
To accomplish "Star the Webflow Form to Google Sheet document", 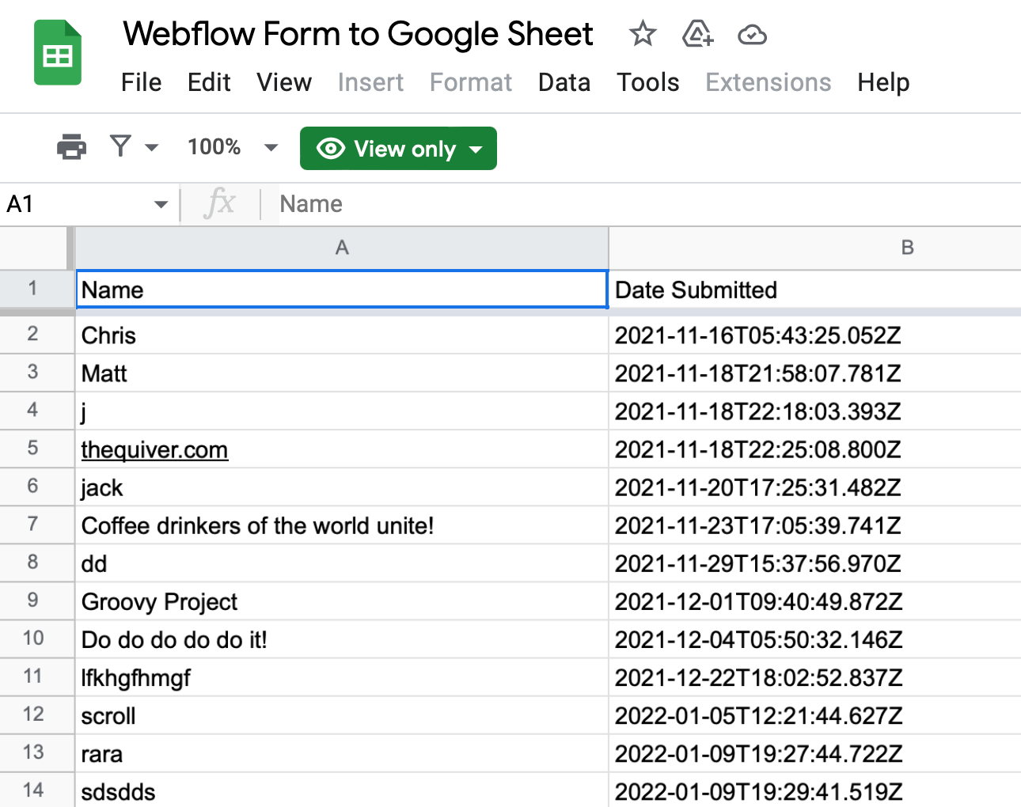I will [x=643, y=34].
